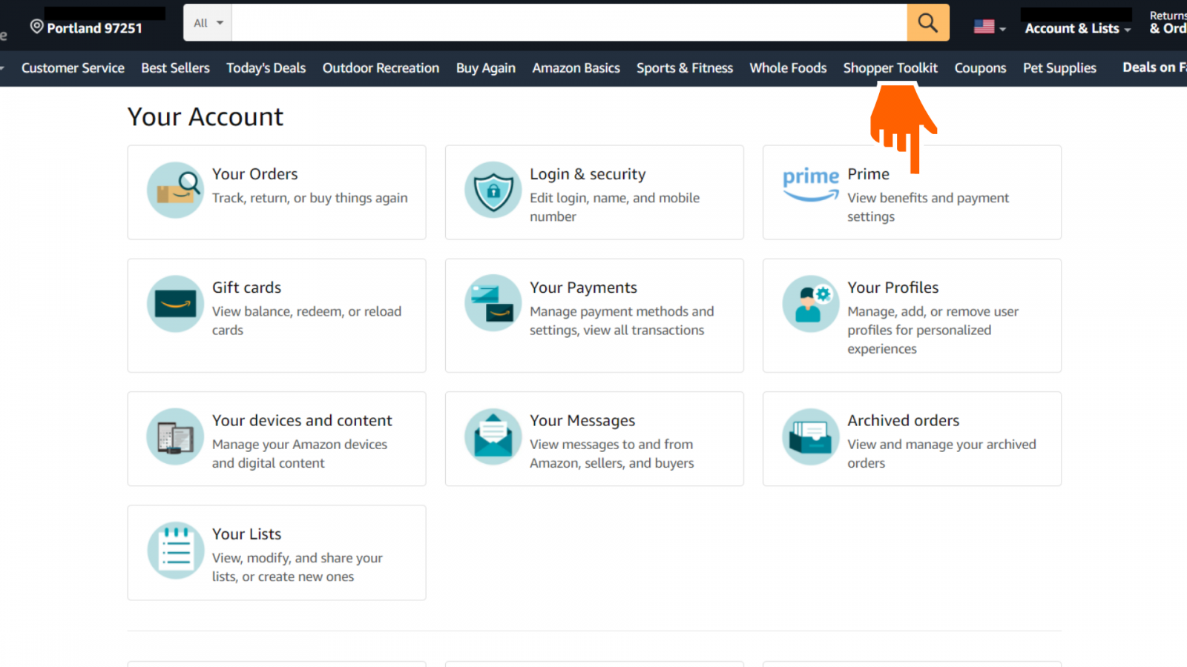Click the Archived orders box icon
Image resolution: width=1187 pixels, height=667 pixels.
pos(810,437)
